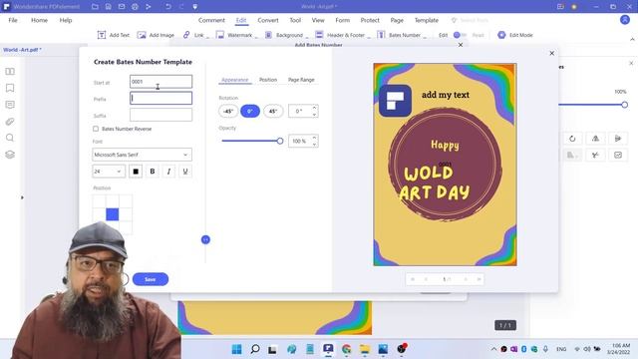Click the Edit Mode icon
Screen dimensions: 638x359
pyautogui.click(x=501, y=35)
